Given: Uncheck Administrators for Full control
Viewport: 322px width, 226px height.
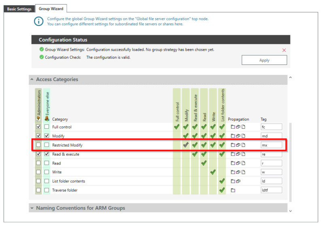Looking at the screenshot, I should [x=38, y=127].
